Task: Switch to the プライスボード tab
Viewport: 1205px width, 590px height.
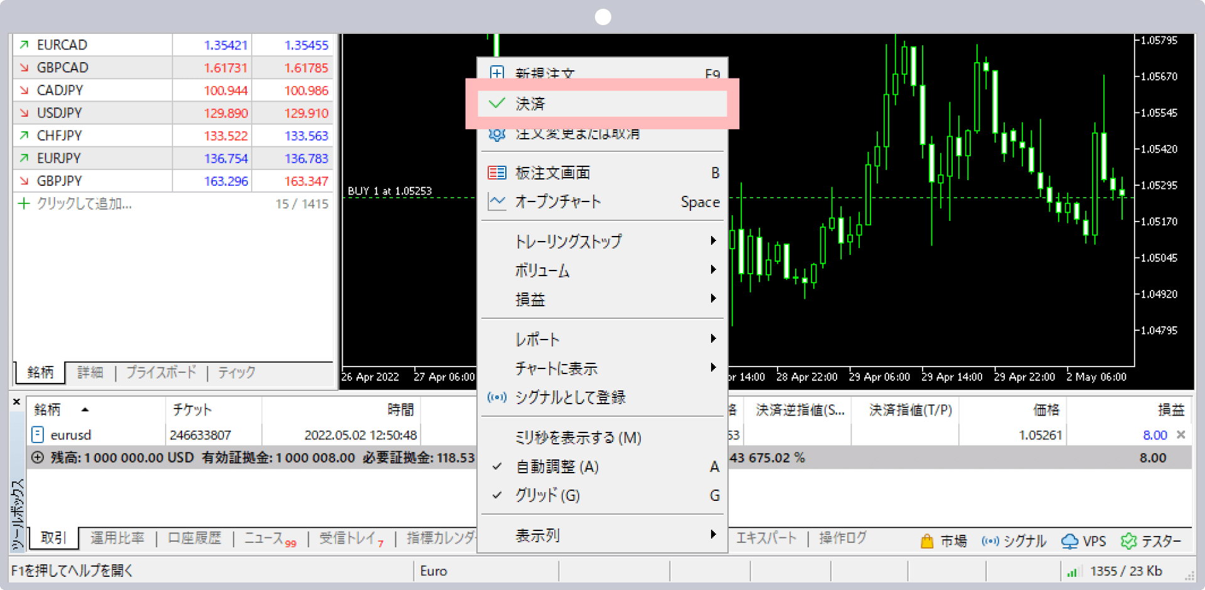Action: (x=161, y=372)
